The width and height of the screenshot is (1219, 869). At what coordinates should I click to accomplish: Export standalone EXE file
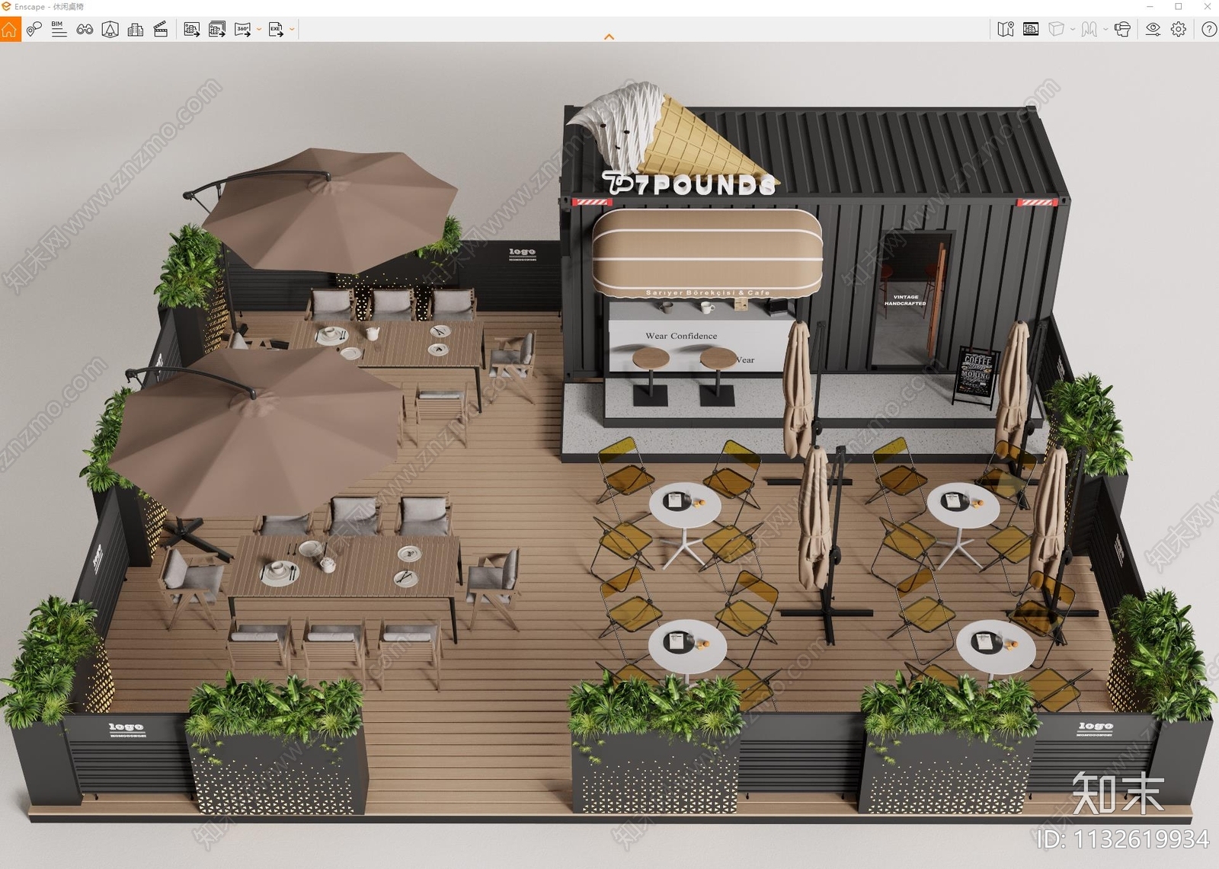coord(276,30)
